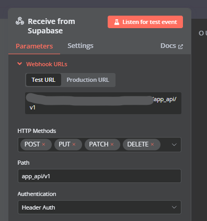Click the Receive from Supabase node title
The width and height of the screenshot is (207, 221).
51,26
